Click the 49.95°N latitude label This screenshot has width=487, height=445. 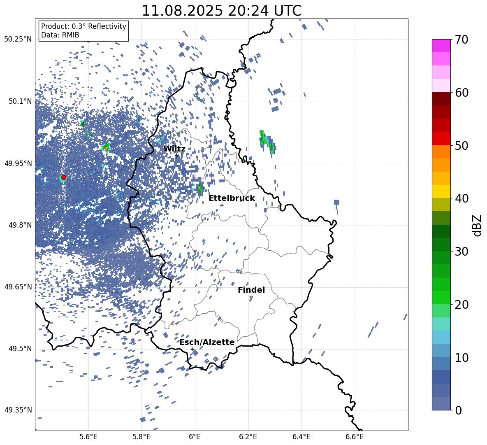pos(18,163)
